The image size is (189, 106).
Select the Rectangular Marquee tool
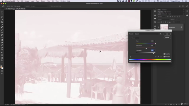pyautogui.click(x=2, y=14)
